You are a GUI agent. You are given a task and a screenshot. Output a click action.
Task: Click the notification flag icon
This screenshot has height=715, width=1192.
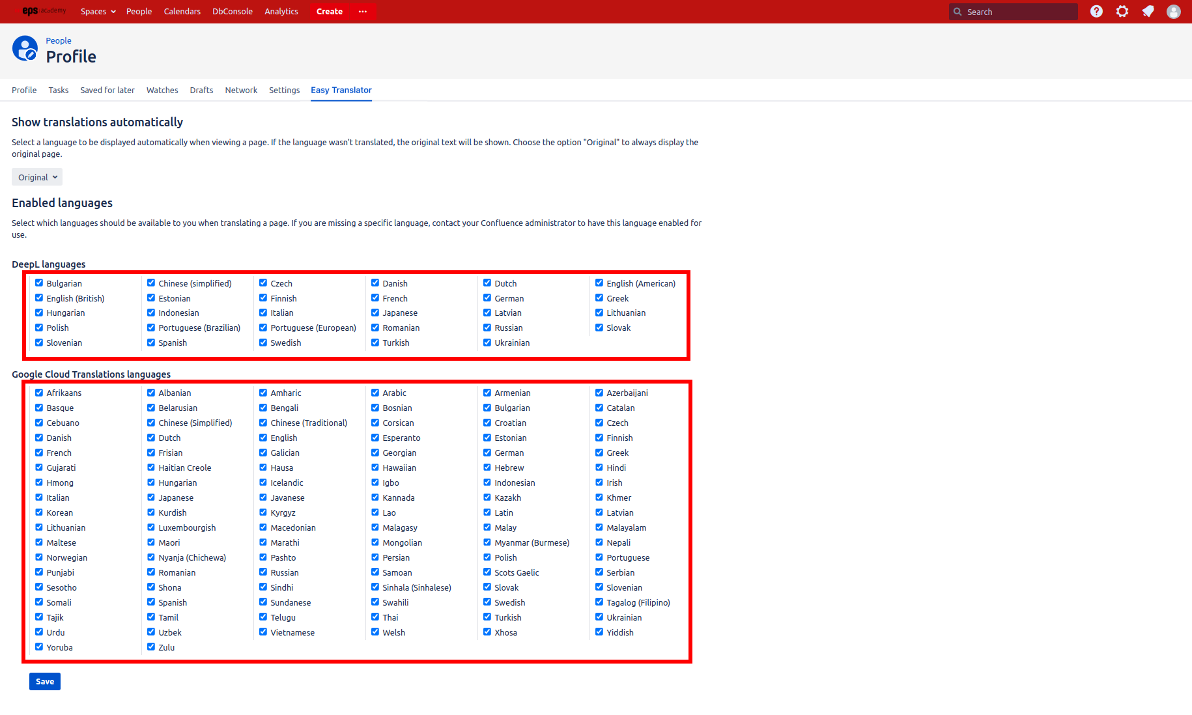1148,11
